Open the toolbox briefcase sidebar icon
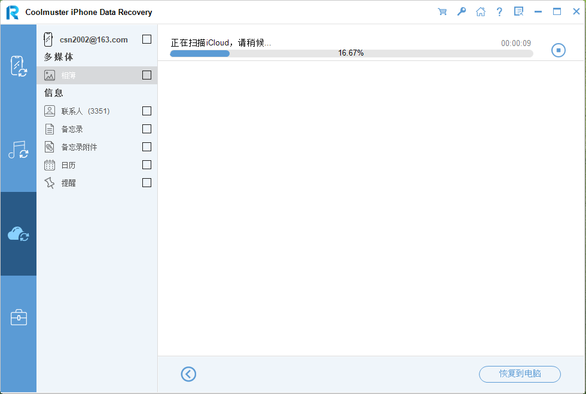Screen dimensions: 586x394 tap(19, 317)
